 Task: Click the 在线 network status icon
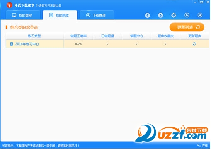click(199, 145)
